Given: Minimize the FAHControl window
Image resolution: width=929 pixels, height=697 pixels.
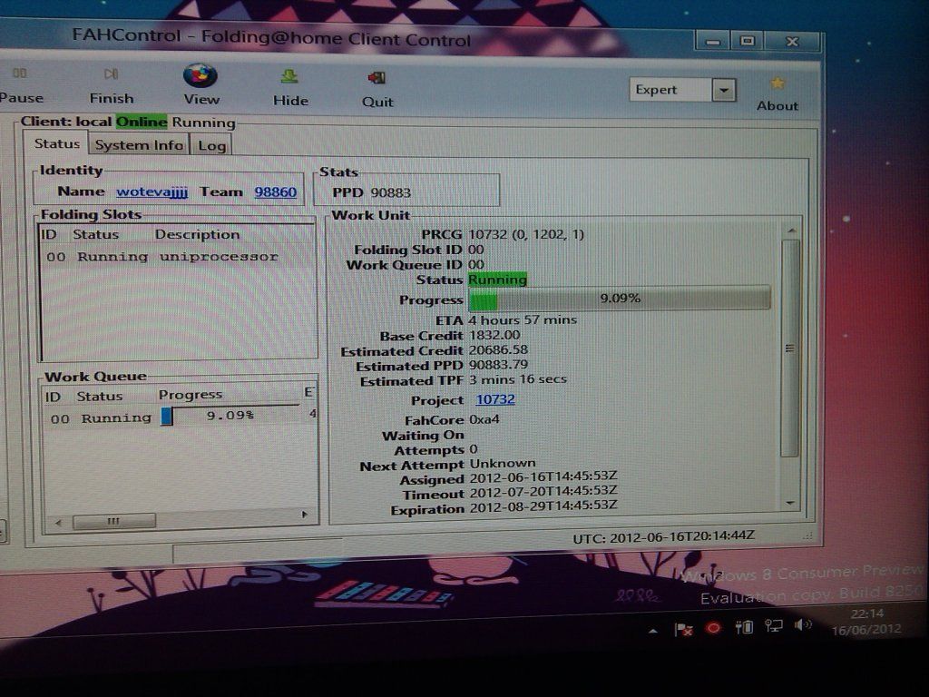Looking at the screenshot, I should pos(713,42).
